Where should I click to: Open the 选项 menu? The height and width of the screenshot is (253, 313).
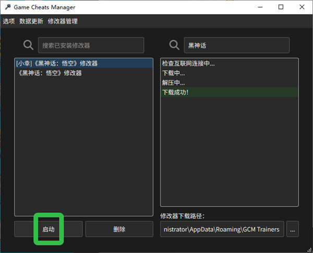tap(9, 21)
